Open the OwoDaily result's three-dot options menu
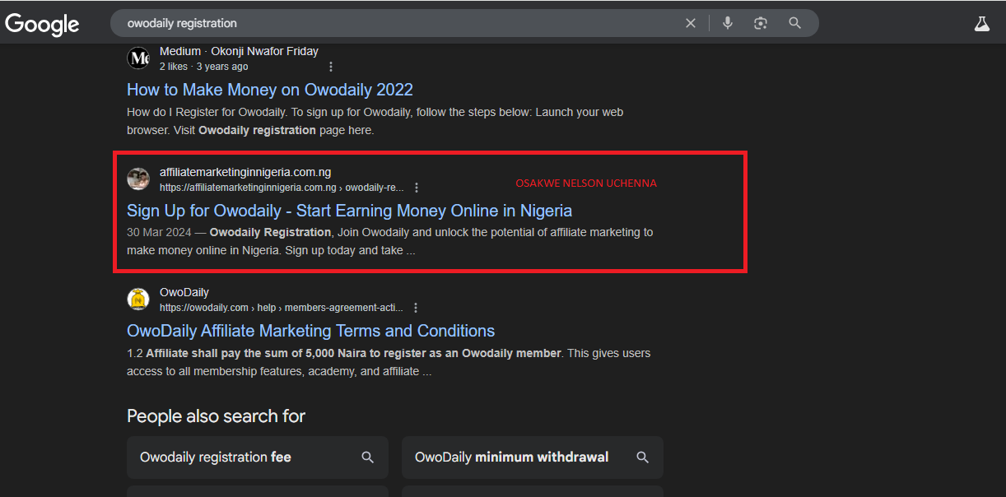1006x497 pixels. pyautogui.click(x=416, y=308)
